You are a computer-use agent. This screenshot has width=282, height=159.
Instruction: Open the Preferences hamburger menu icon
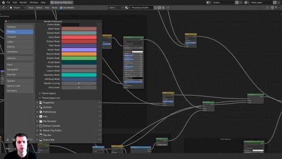pos(7,140)
